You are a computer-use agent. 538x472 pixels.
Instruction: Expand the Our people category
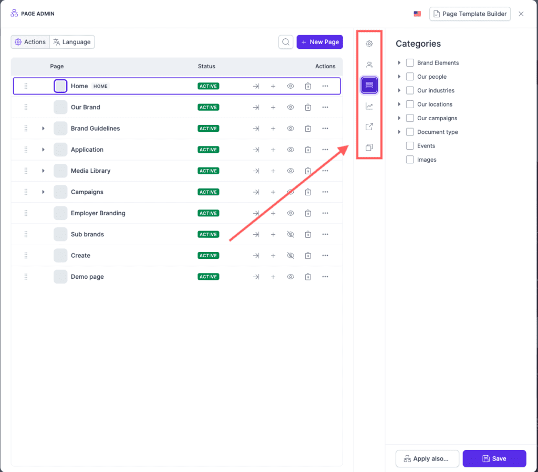point(399,77)
